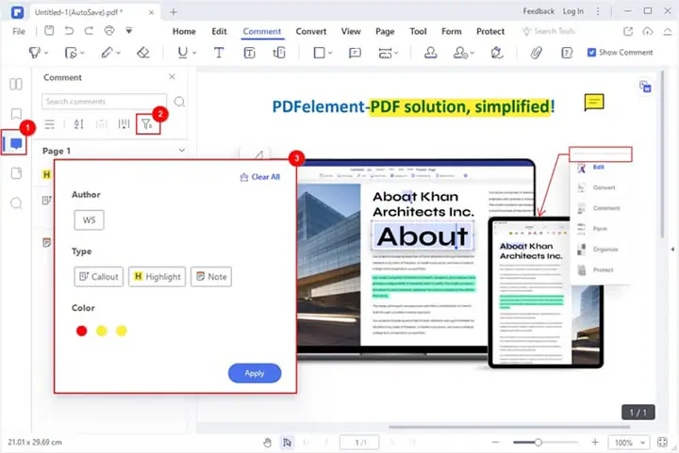Click the Search comments input field
The height and width of the screenshot is (453, 679).
pos(104,102)
